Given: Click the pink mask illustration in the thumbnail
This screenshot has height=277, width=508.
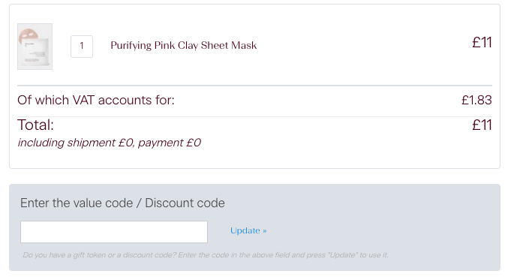Looking at the screenshot, I should [x=27, y=35].
